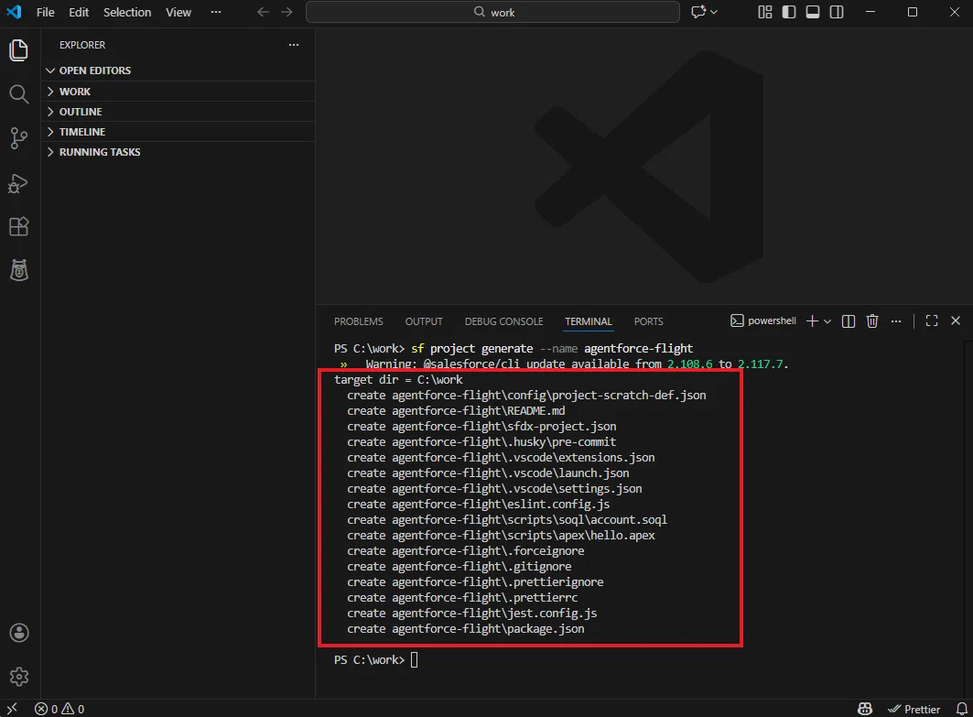Go back with the left arrow

tap(263, 12)
